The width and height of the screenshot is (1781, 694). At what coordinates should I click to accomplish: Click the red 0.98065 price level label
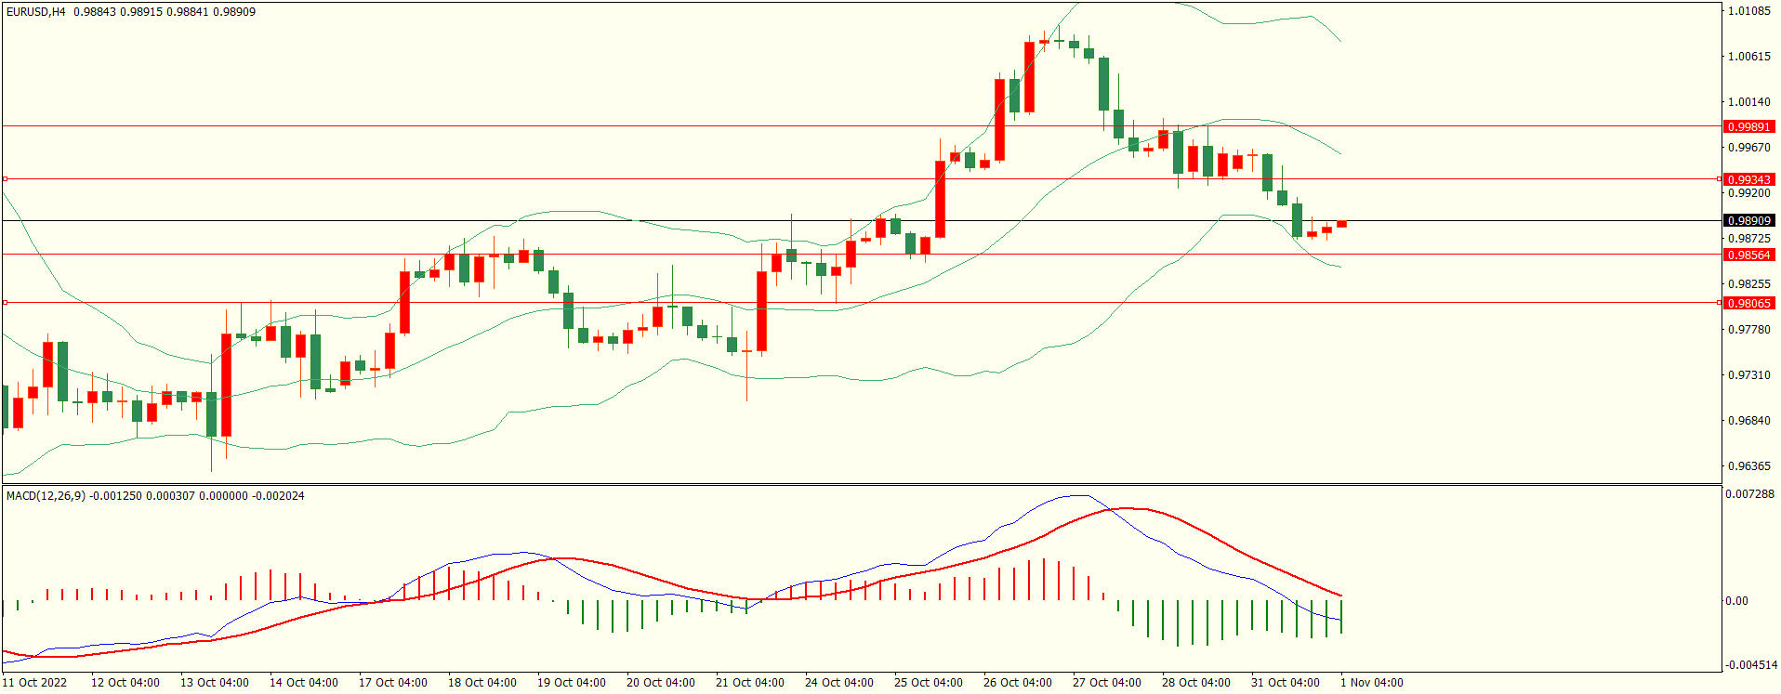pyautogui.click(x=1748, y=303)
